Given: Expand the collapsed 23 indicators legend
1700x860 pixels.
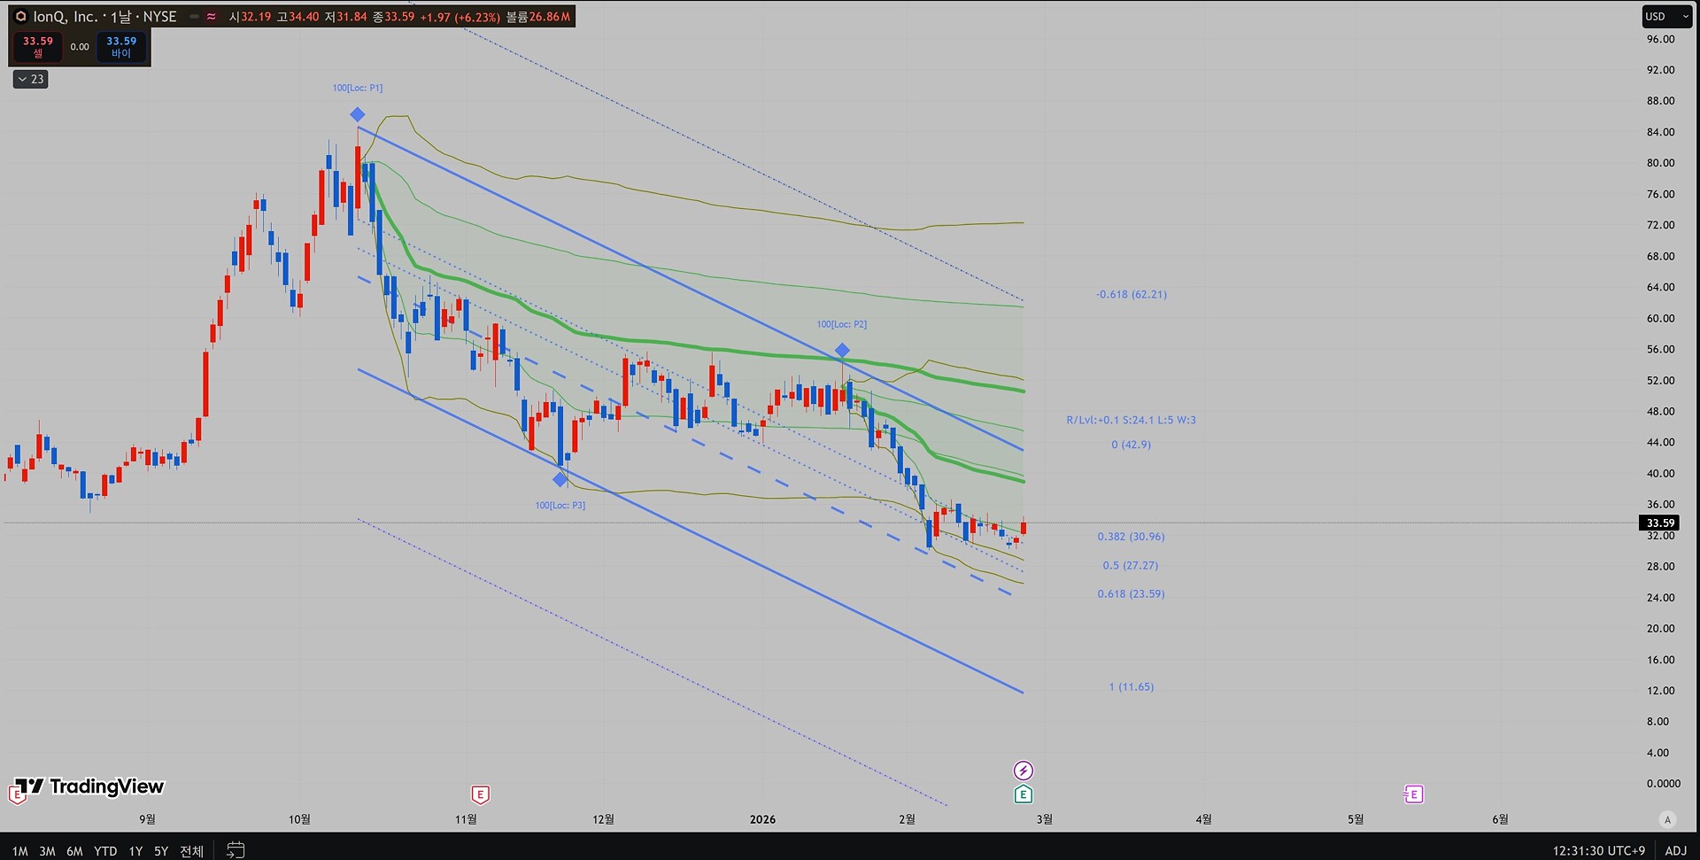Looking at the screenshot, I should coord(31,80).
